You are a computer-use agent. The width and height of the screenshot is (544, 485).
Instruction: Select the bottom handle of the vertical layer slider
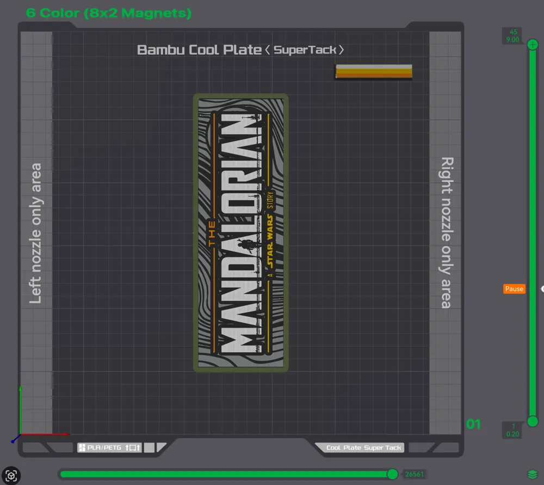(x=533, y=421)
